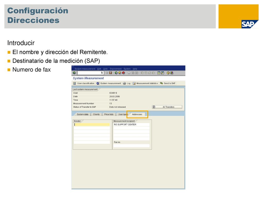Click the yellow Help question mark icon
Screen dimensions: 263x197
[x=168, y=73]
